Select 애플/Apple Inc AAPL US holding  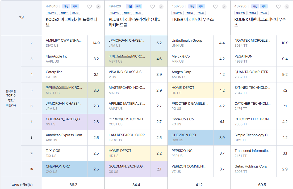tap(65, 59)
